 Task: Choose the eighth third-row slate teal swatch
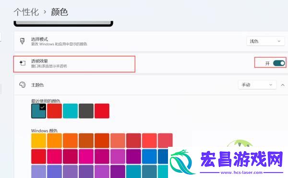pos(149,172)
